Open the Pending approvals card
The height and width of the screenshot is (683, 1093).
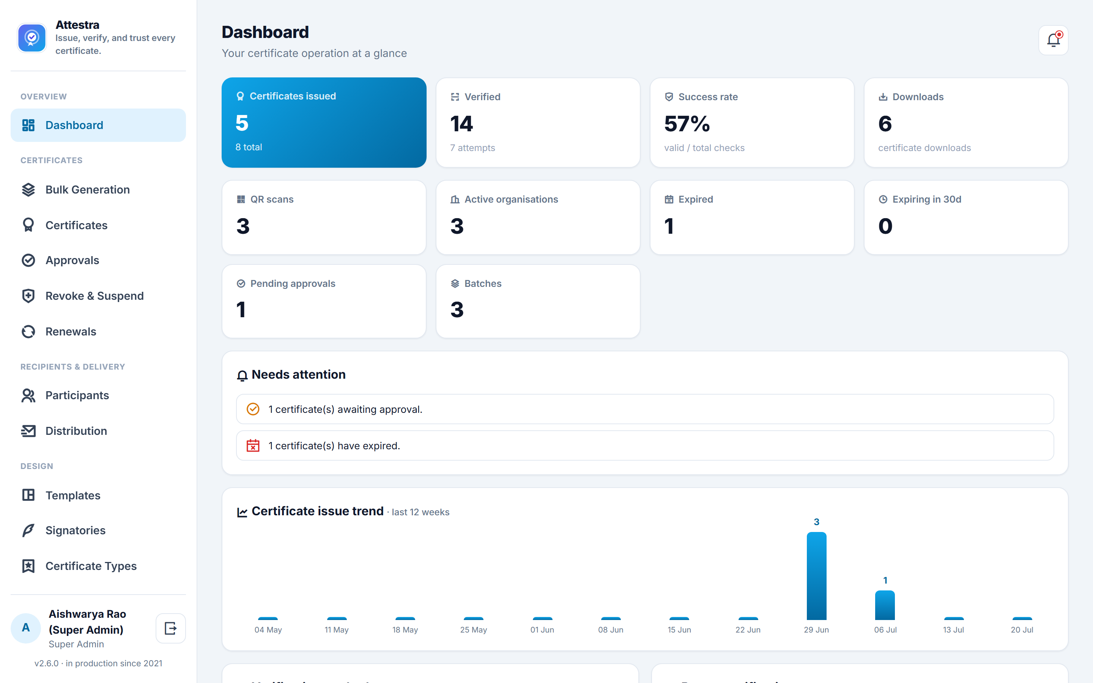point(324,301)
